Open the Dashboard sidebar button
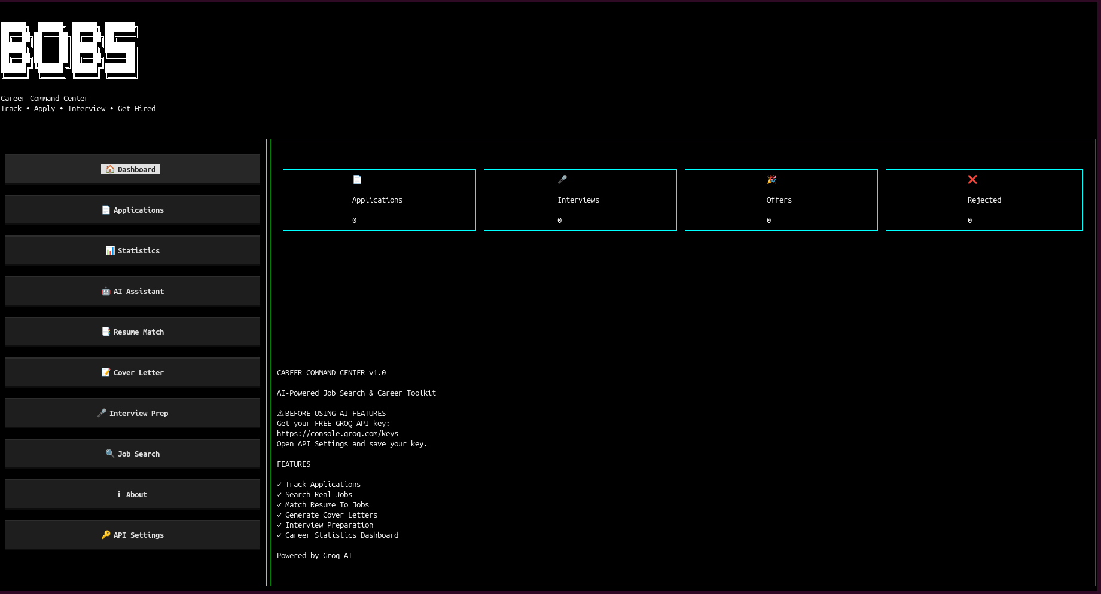Viewport: 1101px width, 594px height. (132, 169)
